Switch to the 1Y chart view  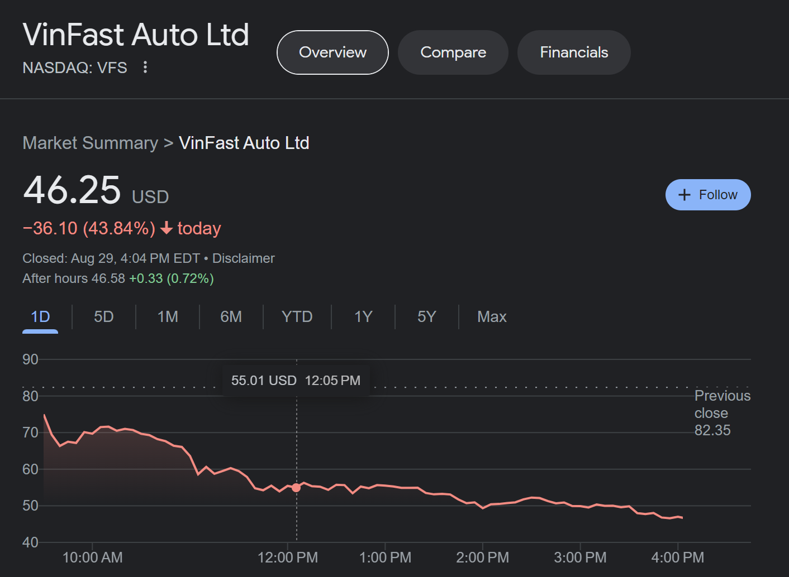point(363,317)
